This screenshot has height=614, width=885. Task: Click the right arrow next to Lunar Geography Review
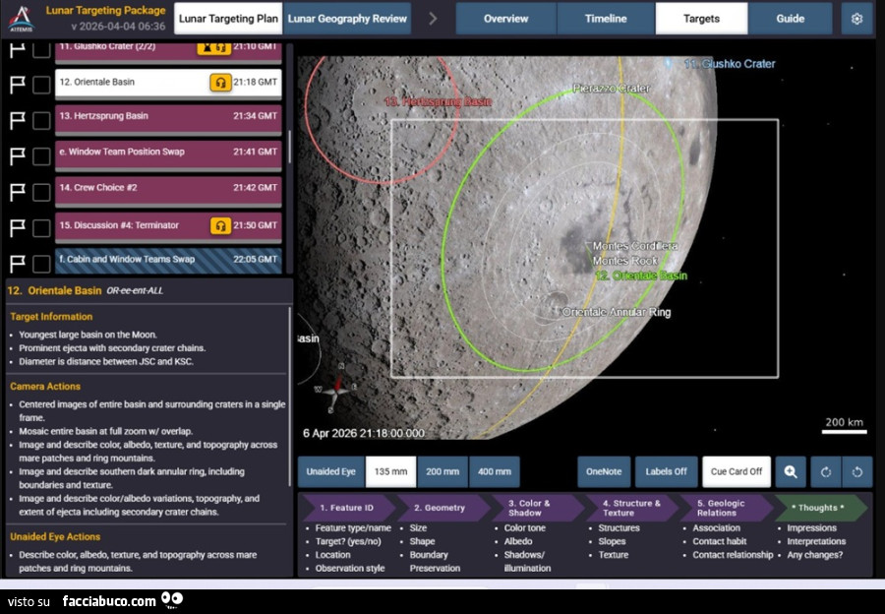[431, 18]
